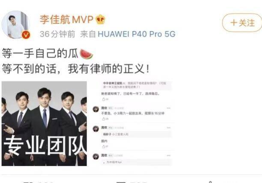Open the ellipsis menu on last 清欢 comment

click(x=168, y=156)
